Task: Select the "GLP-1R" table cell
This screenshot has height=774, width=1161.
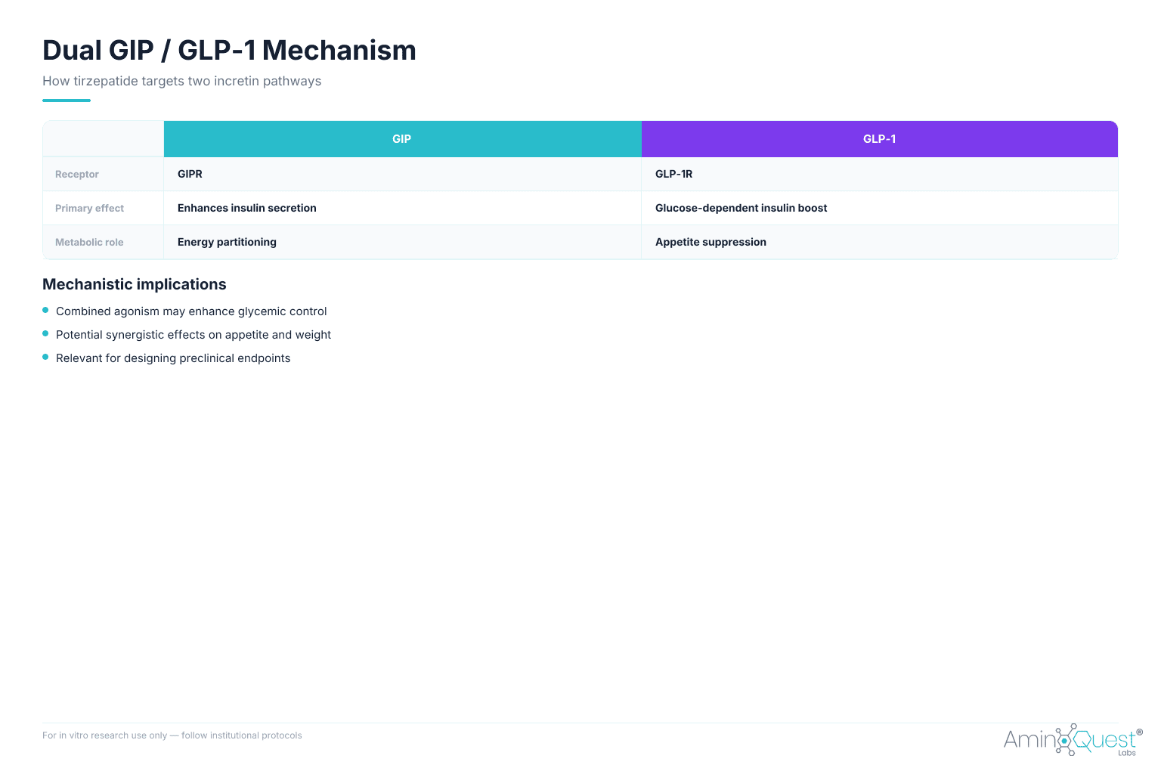Action: pos(880,174)
